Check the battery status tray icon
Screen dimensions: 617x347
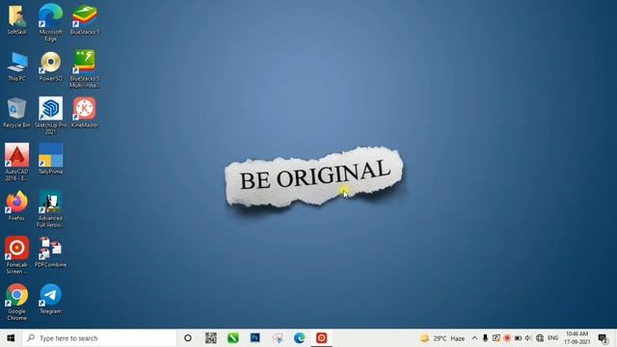tap(518, 338)
